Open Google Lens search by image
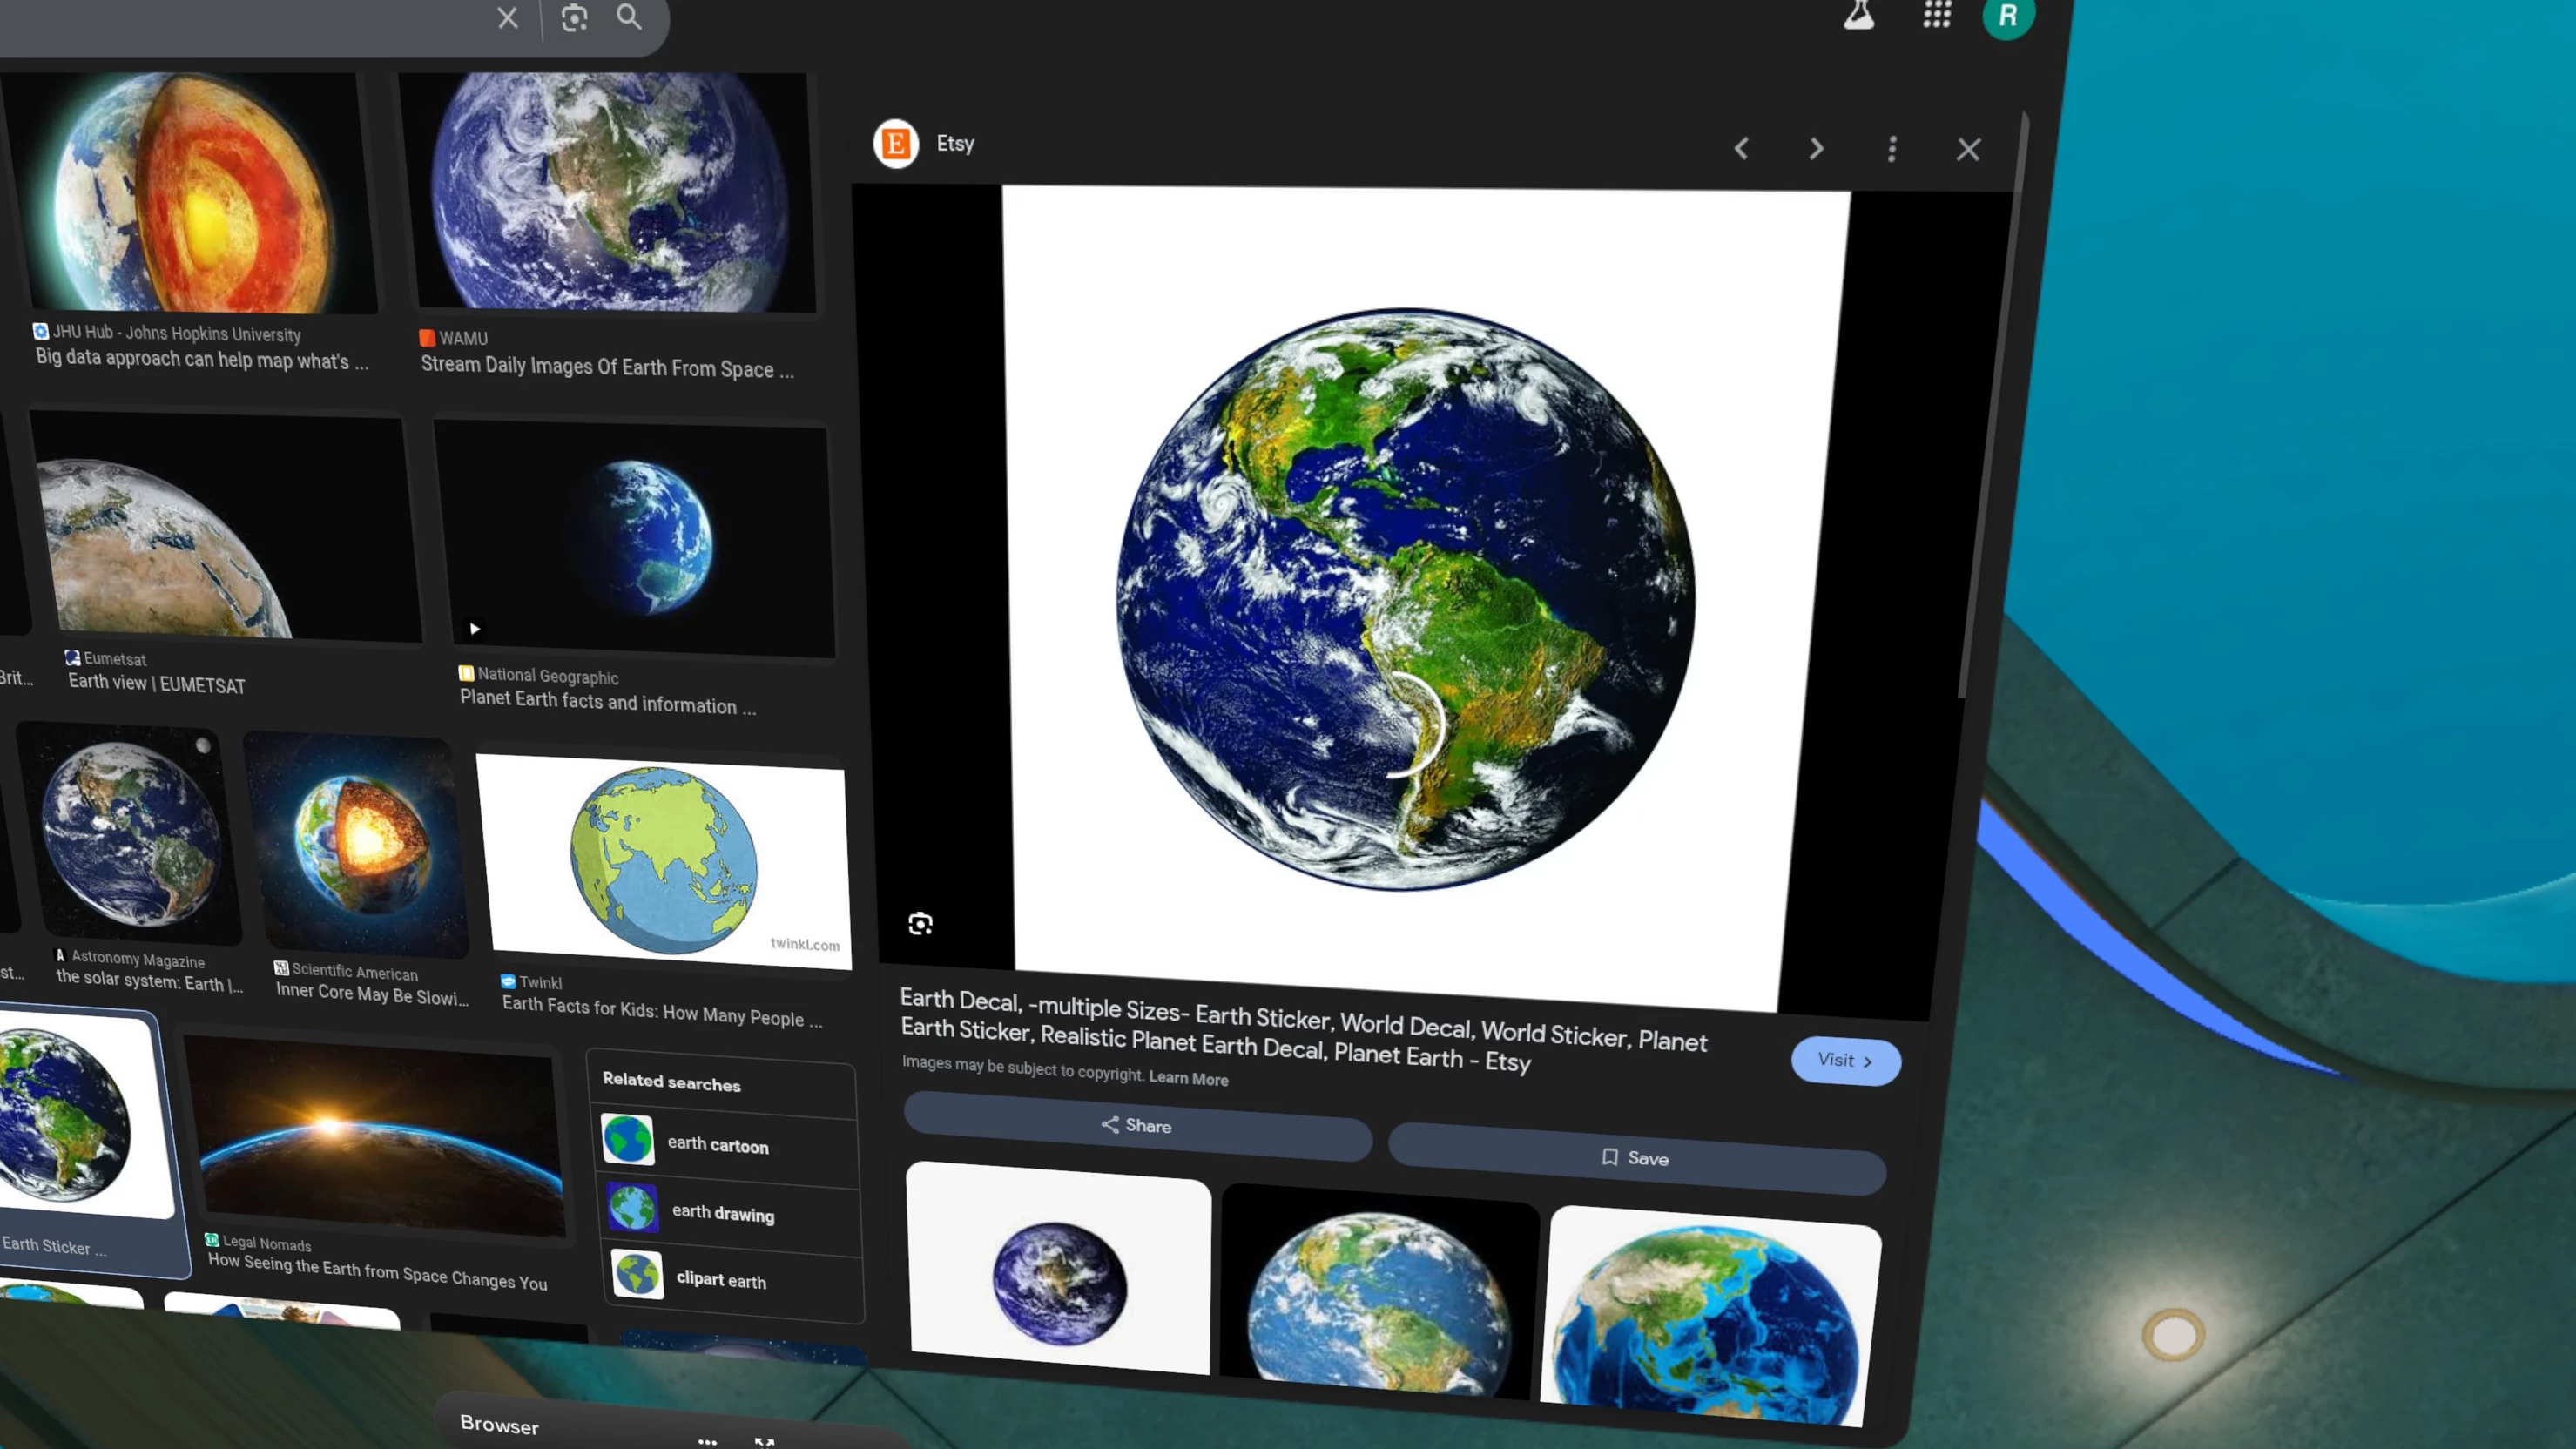 pos(574,18)
